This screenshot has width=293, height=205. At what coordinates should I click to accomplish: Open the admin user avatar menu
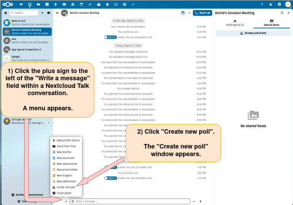click(x=288, y=4)
